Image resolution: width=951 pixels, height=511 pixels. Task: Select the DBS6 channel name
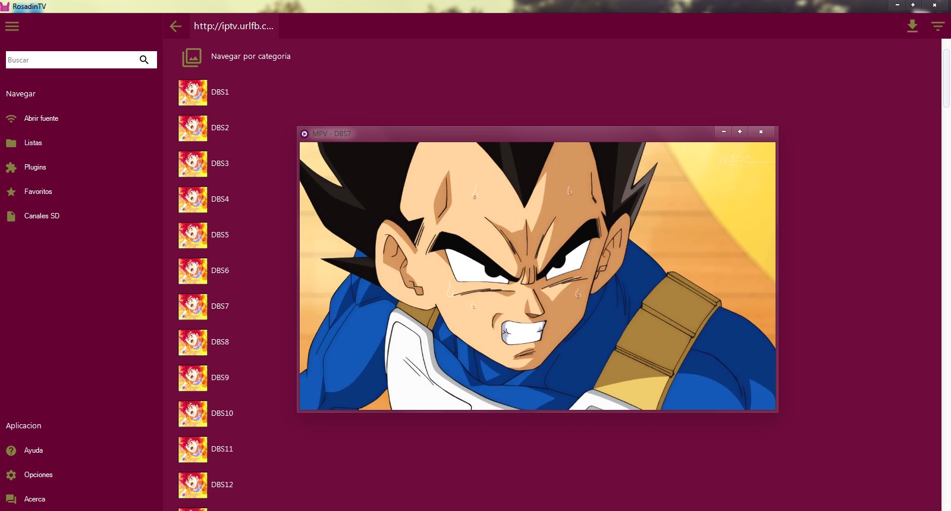pos(220,271)
